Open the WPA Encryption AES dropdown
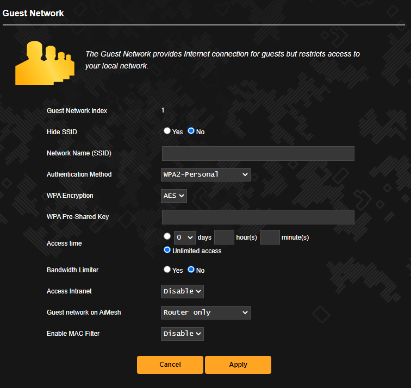Viewport: 411px width, 388px height. [x=174, y=196]
